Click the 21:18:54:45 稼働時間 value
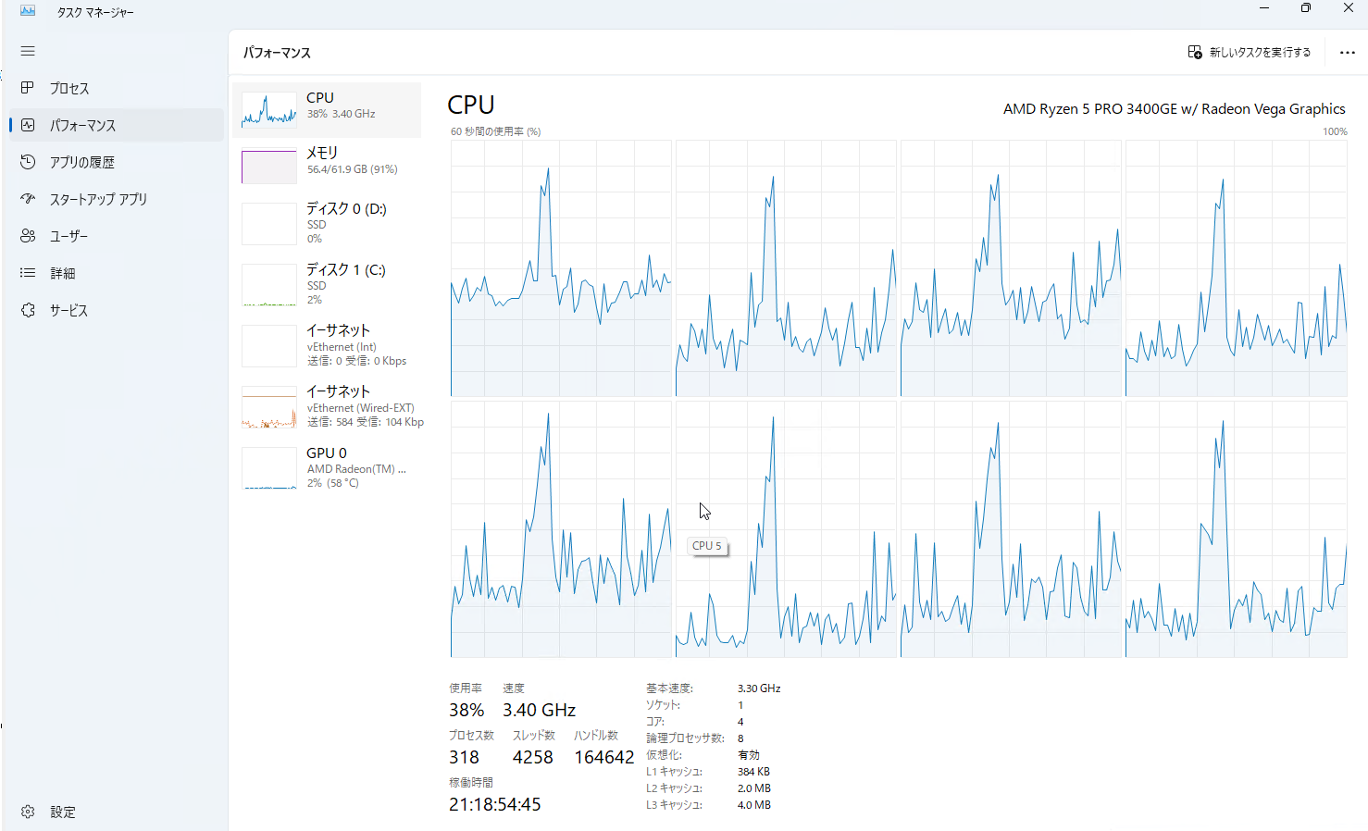The height and width of the screenshot is (831, 1368). (495, 804)
